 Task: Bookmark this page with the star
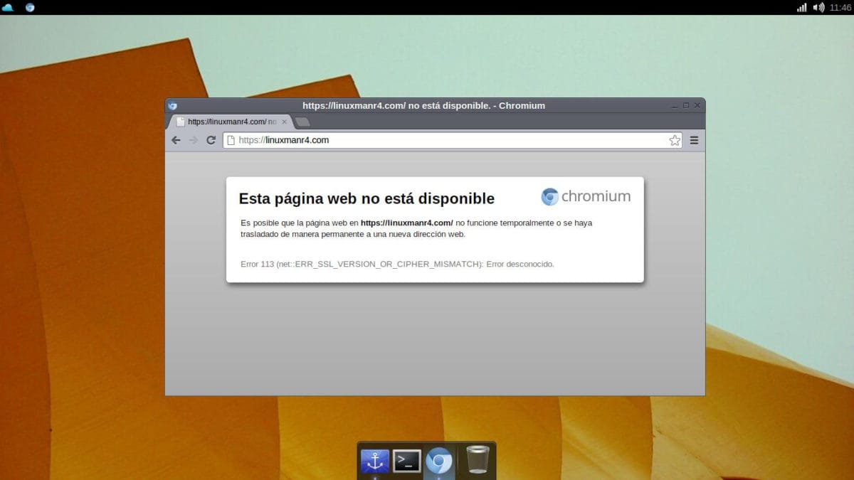pos(675,140)
